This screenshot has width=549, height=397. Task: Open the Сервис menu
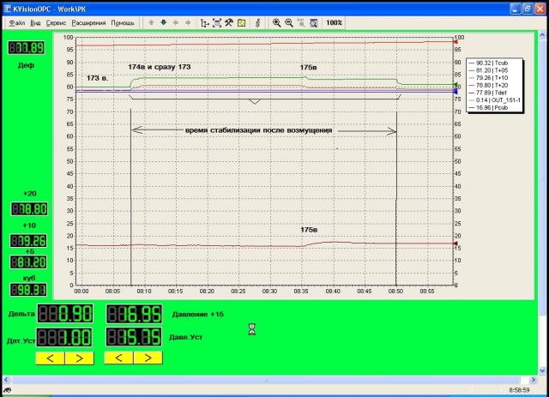click(x=57, y=22)
